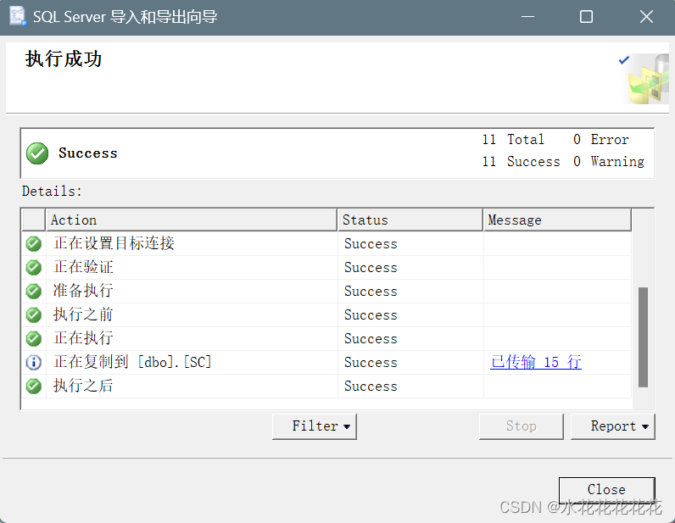Maximize the import export wizard window

click(x=586, y=17)
